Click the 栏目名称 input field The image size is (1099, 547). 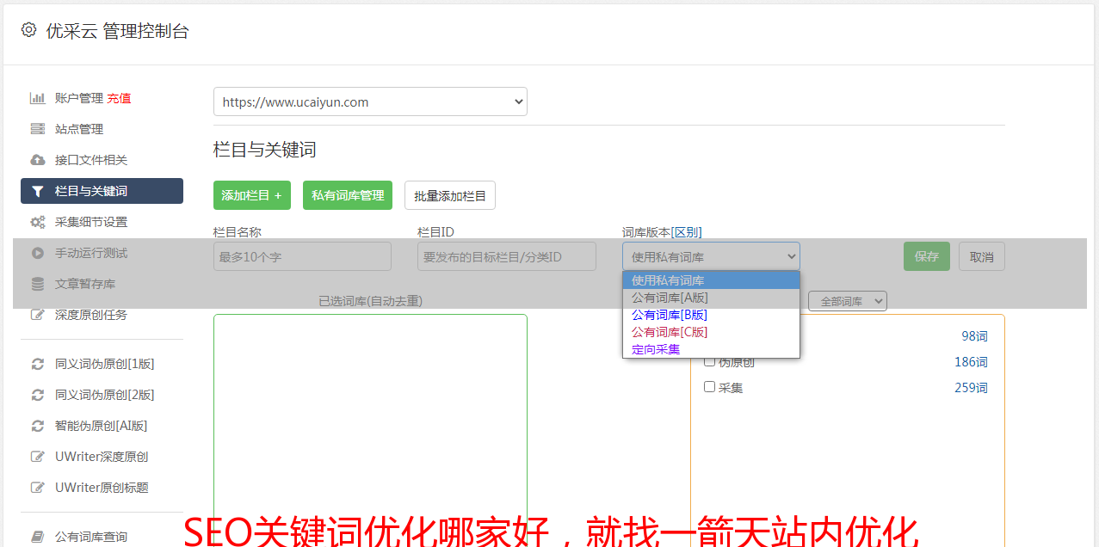point(302,256)
